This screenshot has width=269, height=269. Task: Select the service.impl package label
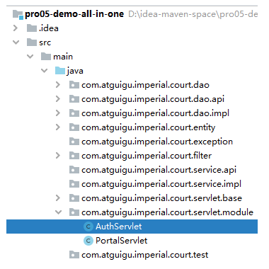[x=161, y=184]
